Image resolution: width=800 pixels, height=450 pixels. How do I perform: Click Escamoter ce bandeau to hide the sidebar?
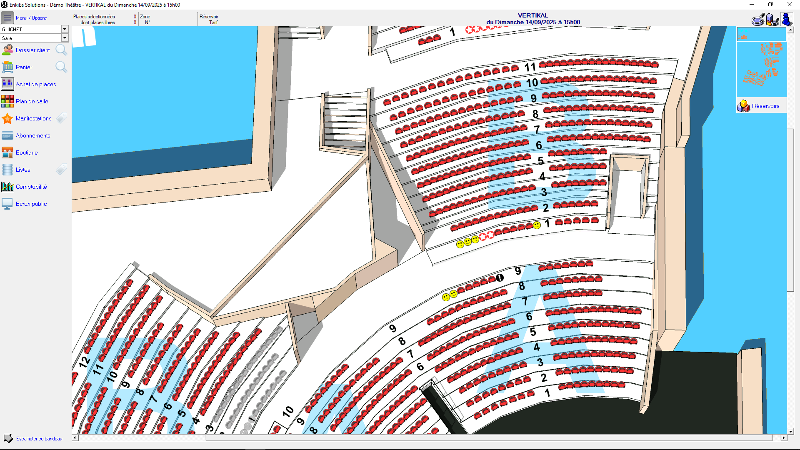point(39,439)
